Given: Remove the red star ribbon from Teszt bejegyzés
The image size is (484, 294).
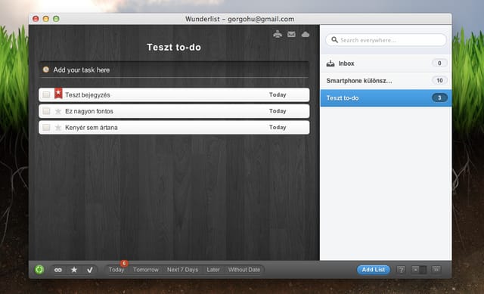Looking at the screenshot, I should (x=58, y=93).
